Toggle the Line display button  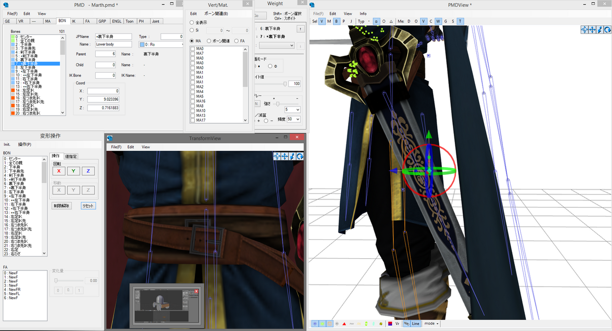coord(416,324)
